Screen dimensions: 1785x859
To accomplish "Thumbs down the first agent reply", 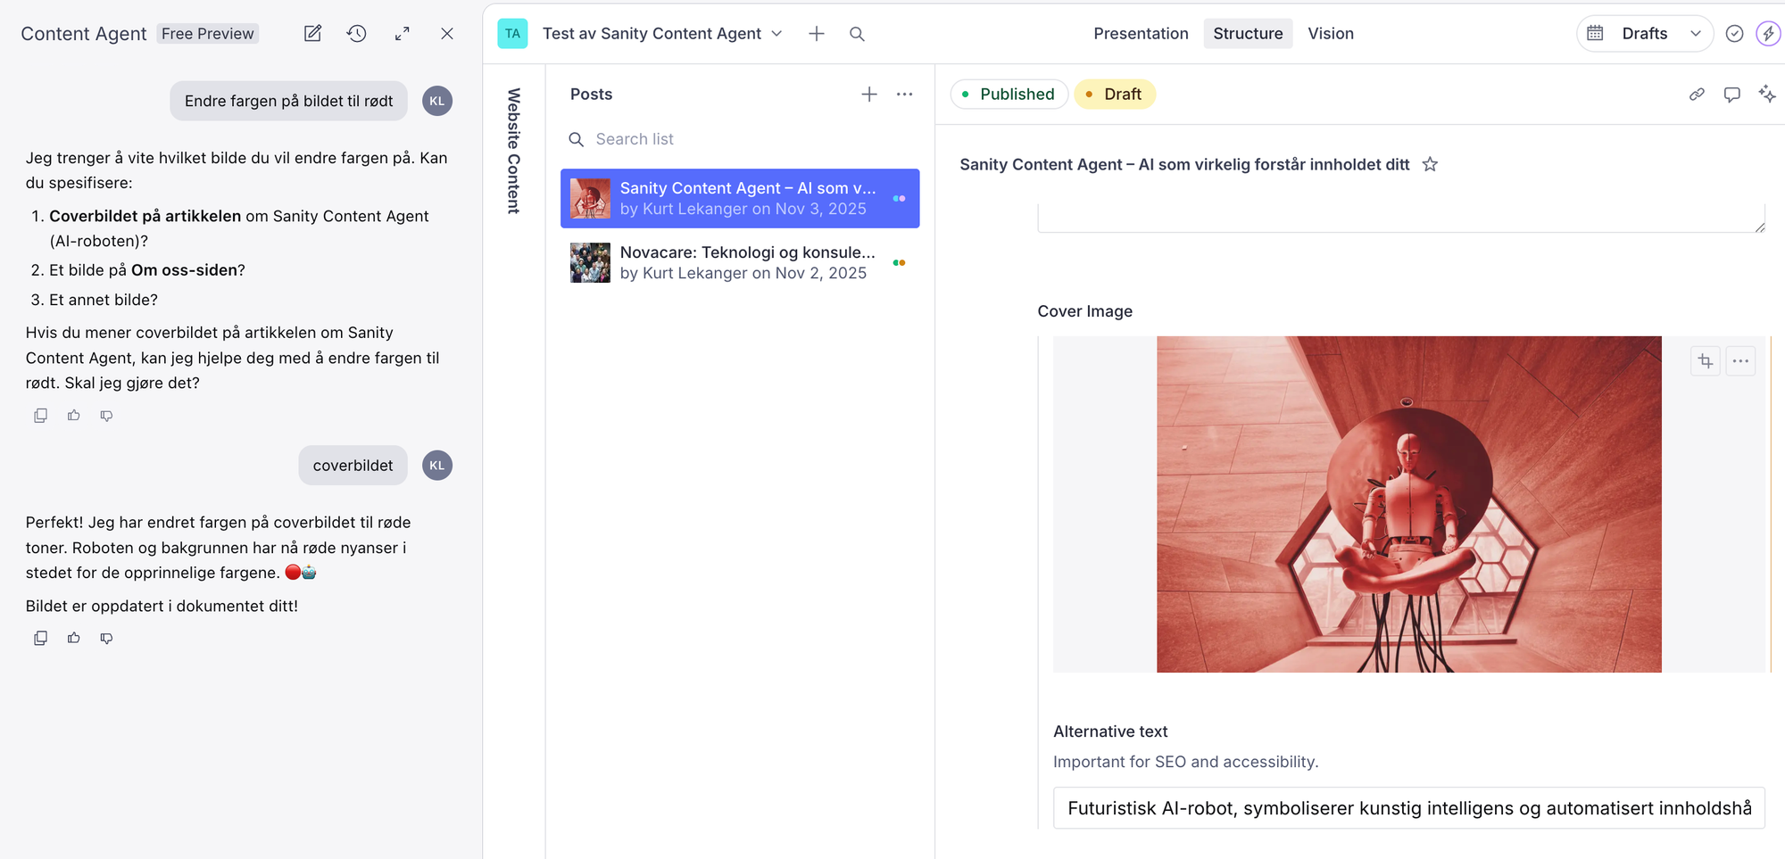I will coord(106,416).
